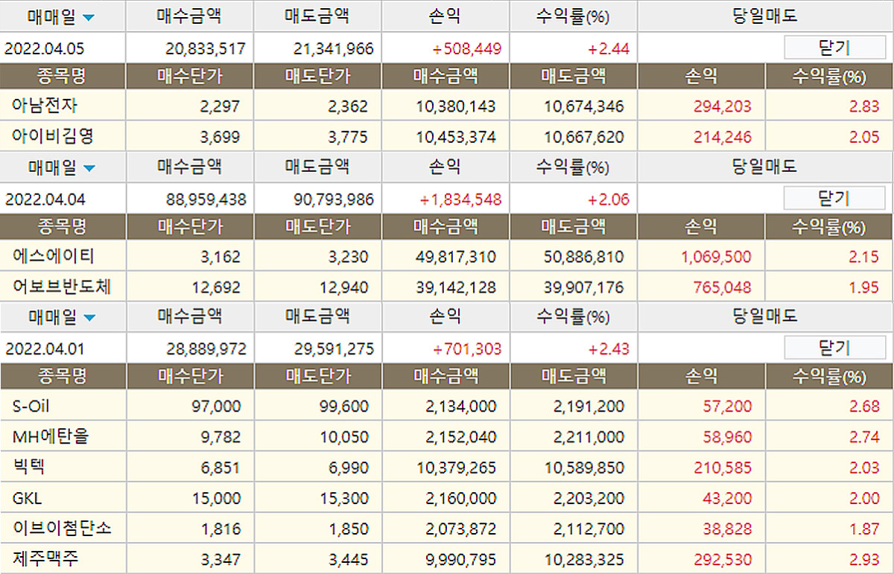The height and width of the screenshot is (574, 894).
Task: Click the 당일매도 header above 2022.04.05 row
Action: coord(765,16)
